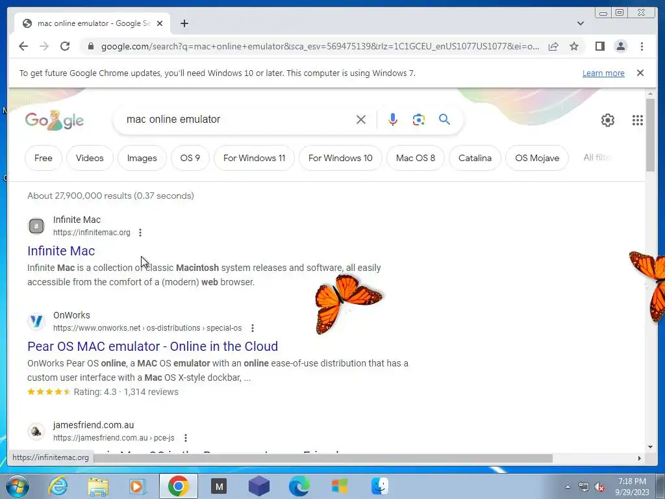
Task: Bookmark this page with the star icon
Action: pyautogui.click(x=574, y=46)
